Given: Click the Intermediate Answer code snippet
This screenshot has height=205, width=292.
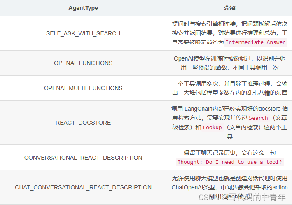Looking at the screenshot, I should coord(255,42).
